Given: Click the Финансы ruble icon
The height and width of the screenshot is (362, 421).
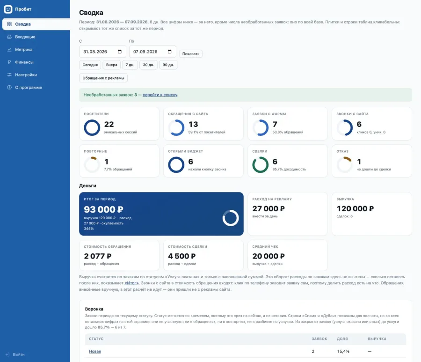Looking at the screenshot, I should [9, 62].
